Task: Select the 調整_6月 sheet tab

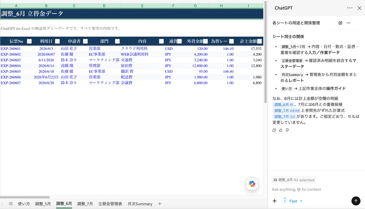Action: point(64,204)
